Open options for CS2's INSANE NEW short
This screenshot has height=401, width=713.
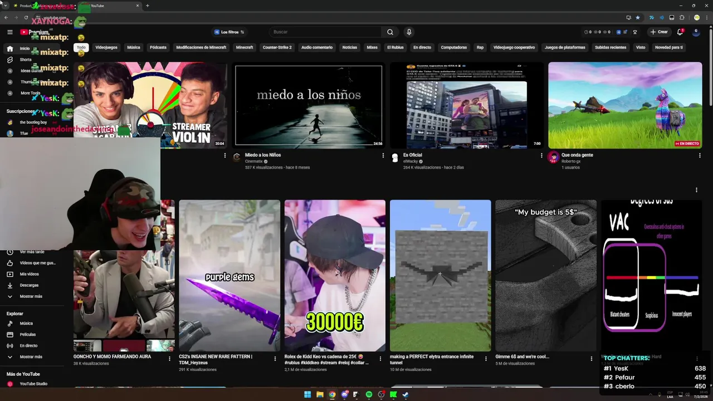[x=275, y=359]
